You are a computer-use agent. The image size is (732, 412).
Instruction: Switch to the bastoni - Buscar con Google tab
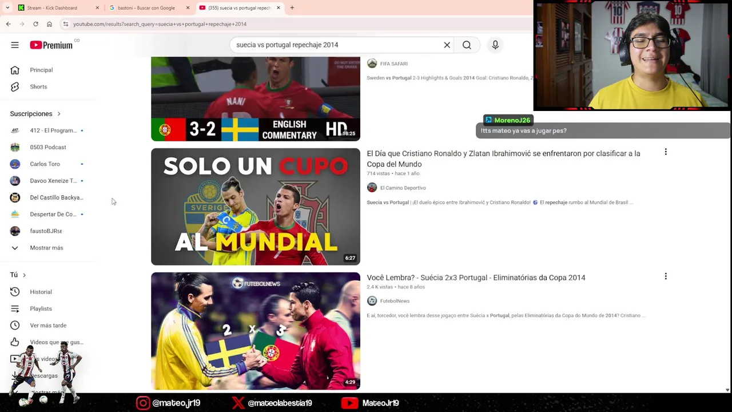coord(149,7)
